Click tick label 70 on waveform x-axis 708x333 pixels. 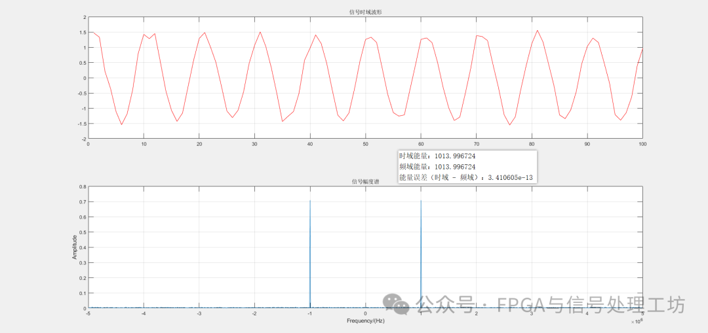pyautogui.click(x=477, y=144)
